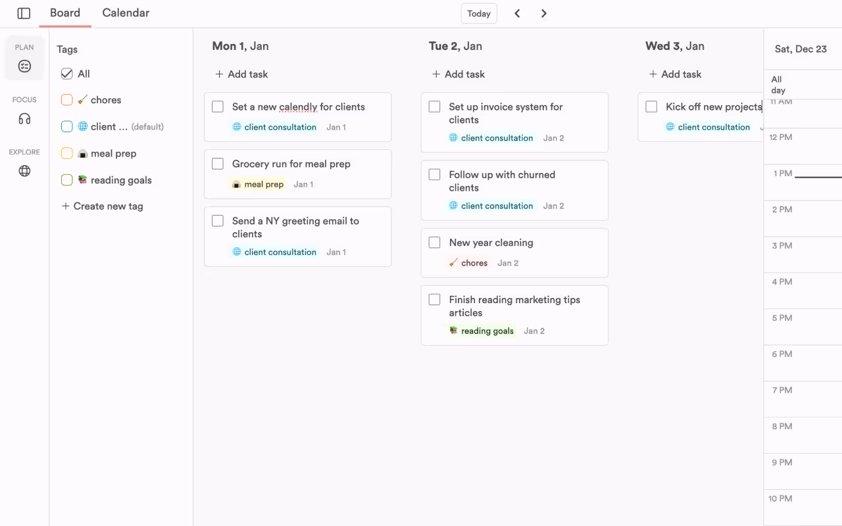
Task: Complete 'Grocery run for meal prep' task
Action: 218,164
